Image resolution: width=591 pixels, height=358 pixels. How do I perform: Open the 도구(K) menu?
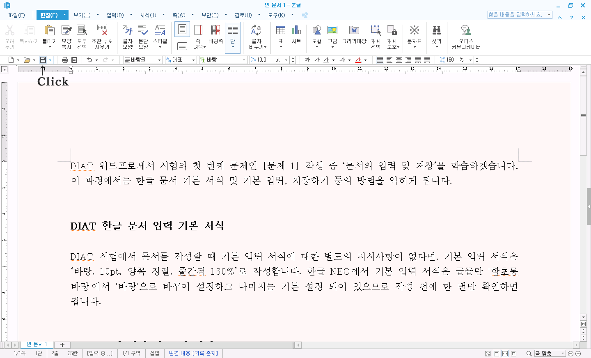tap(277, 15)
